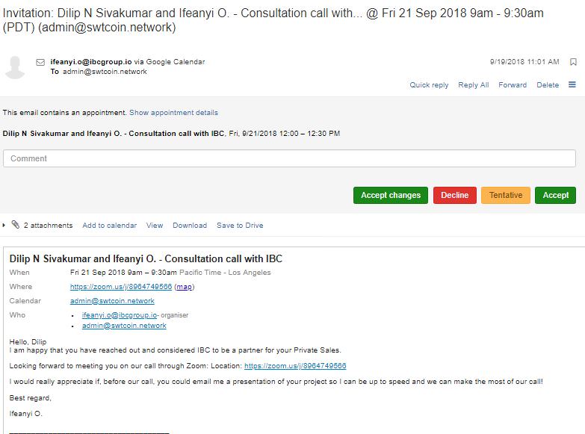Viewport: 585px width, 434px height.
Task: Click the sender avatar picture
Action: (x=15, y=67)
